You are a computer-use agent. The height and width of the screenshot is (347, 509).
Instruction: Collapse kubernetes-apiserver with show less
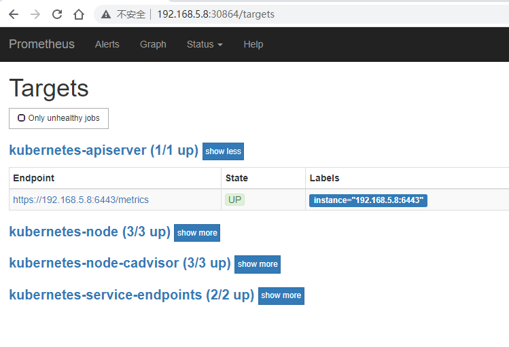click(223, 151)
